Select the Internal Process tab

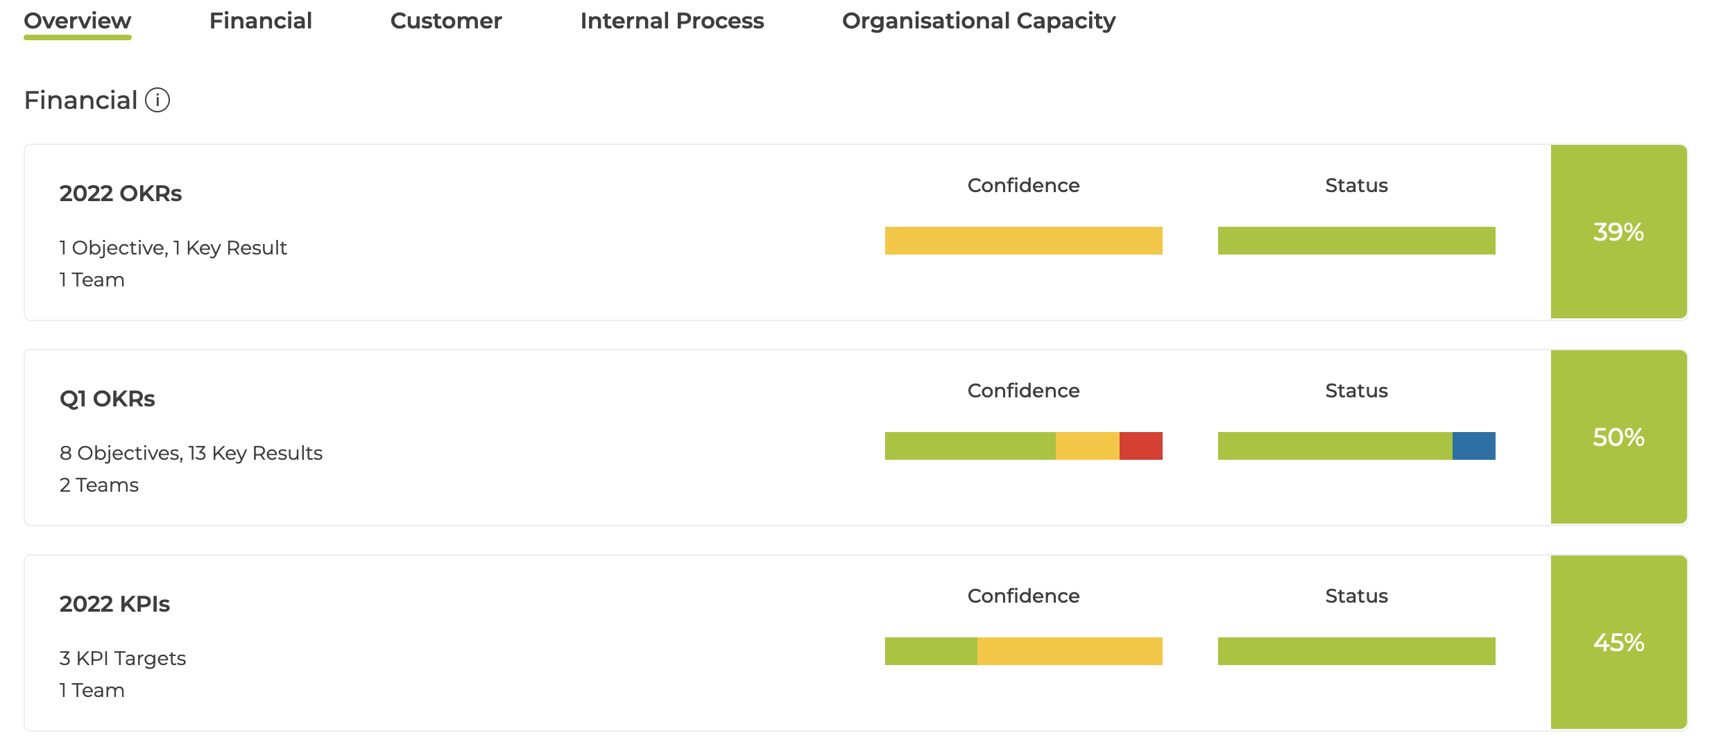point(672,21)
